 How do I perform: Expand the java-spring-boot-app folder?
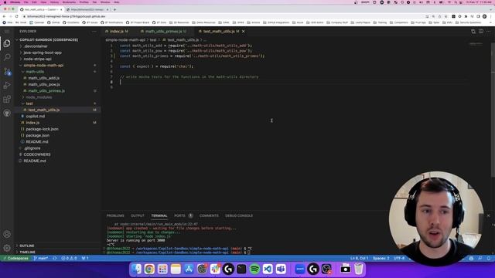43,53
